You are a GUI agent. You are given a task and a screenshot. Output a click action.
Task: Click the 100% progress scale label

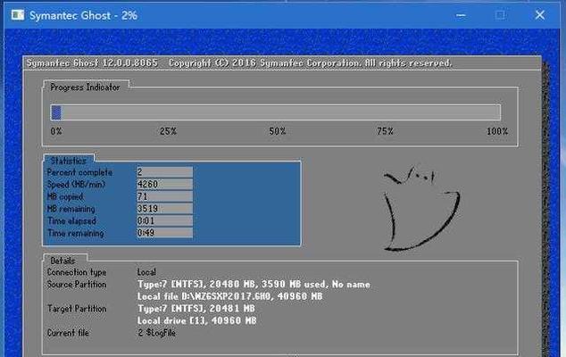[497, 131]
